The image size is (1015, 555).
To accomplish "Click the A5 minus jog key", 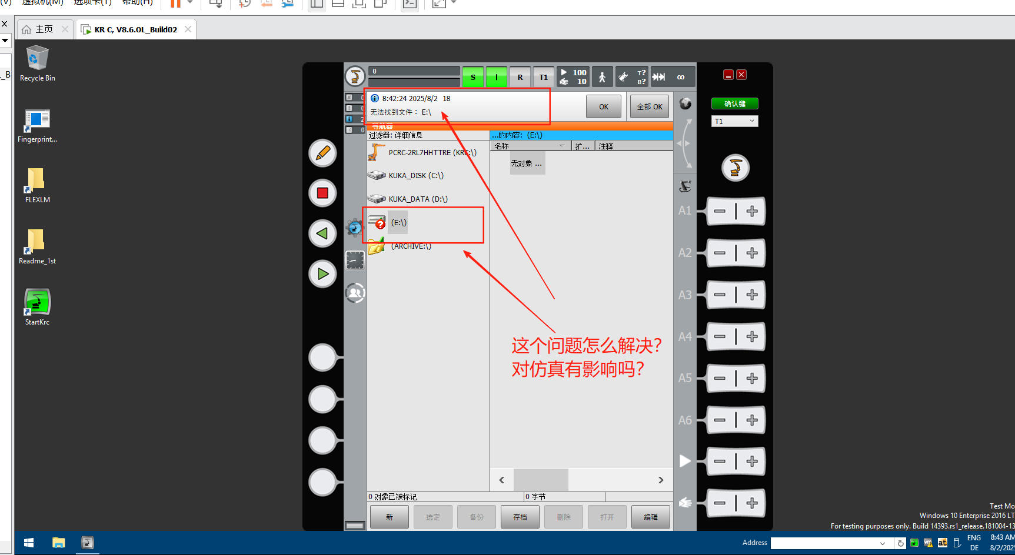I will point(720,378).
